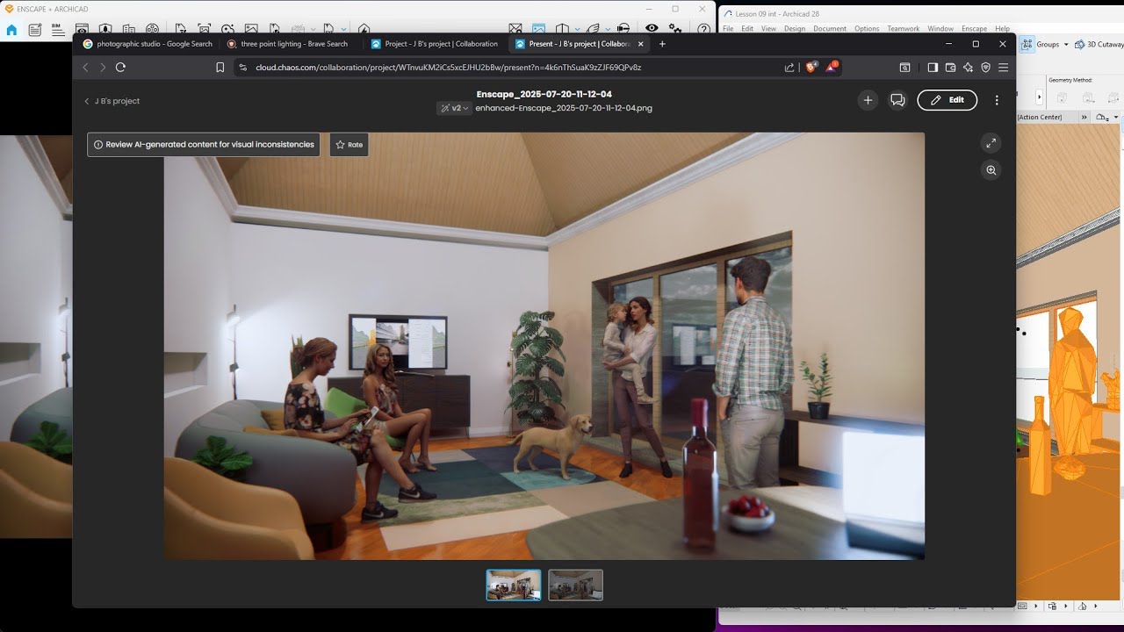Click the Enscape envelope icon in toolbar
This screenshot has height=632, width=1124.
[515, 30]
